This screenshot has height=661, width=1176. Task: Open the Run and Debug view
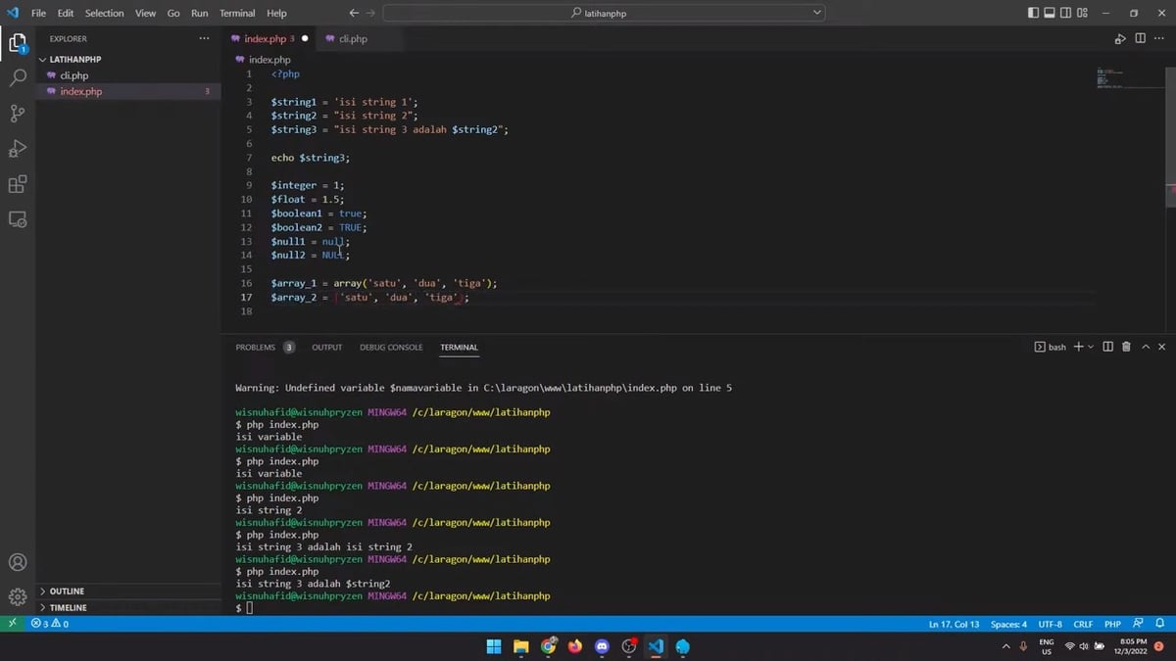point(18,149)
